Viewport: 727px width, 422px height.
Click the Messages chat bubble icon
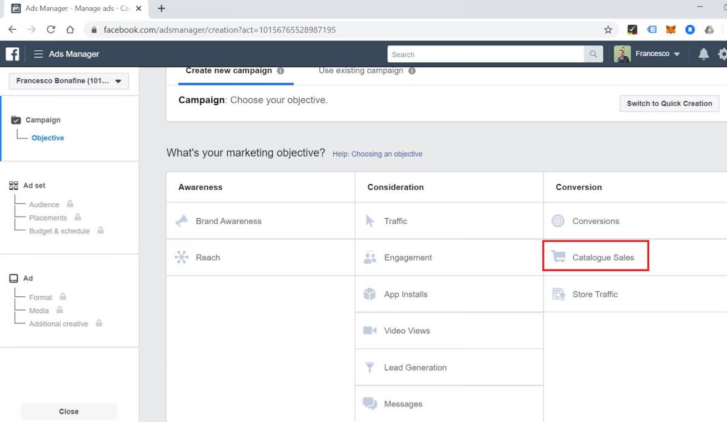(x=370, y=403)
